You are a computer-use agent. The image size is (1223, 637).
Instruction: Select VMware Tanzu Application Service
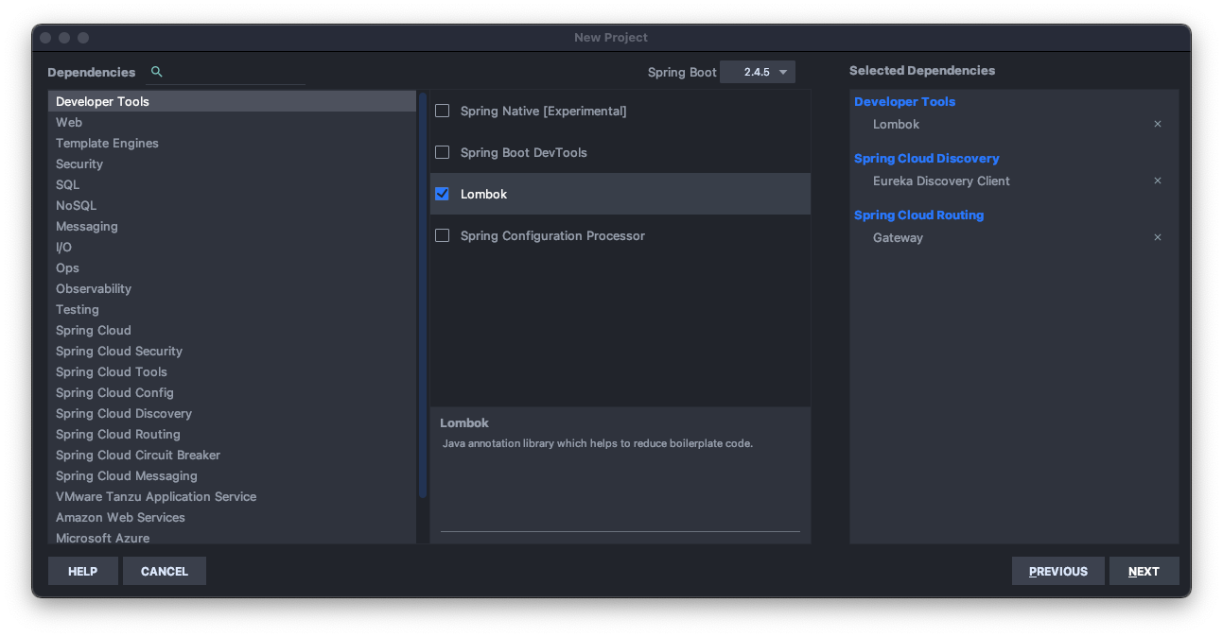[232, 496]
